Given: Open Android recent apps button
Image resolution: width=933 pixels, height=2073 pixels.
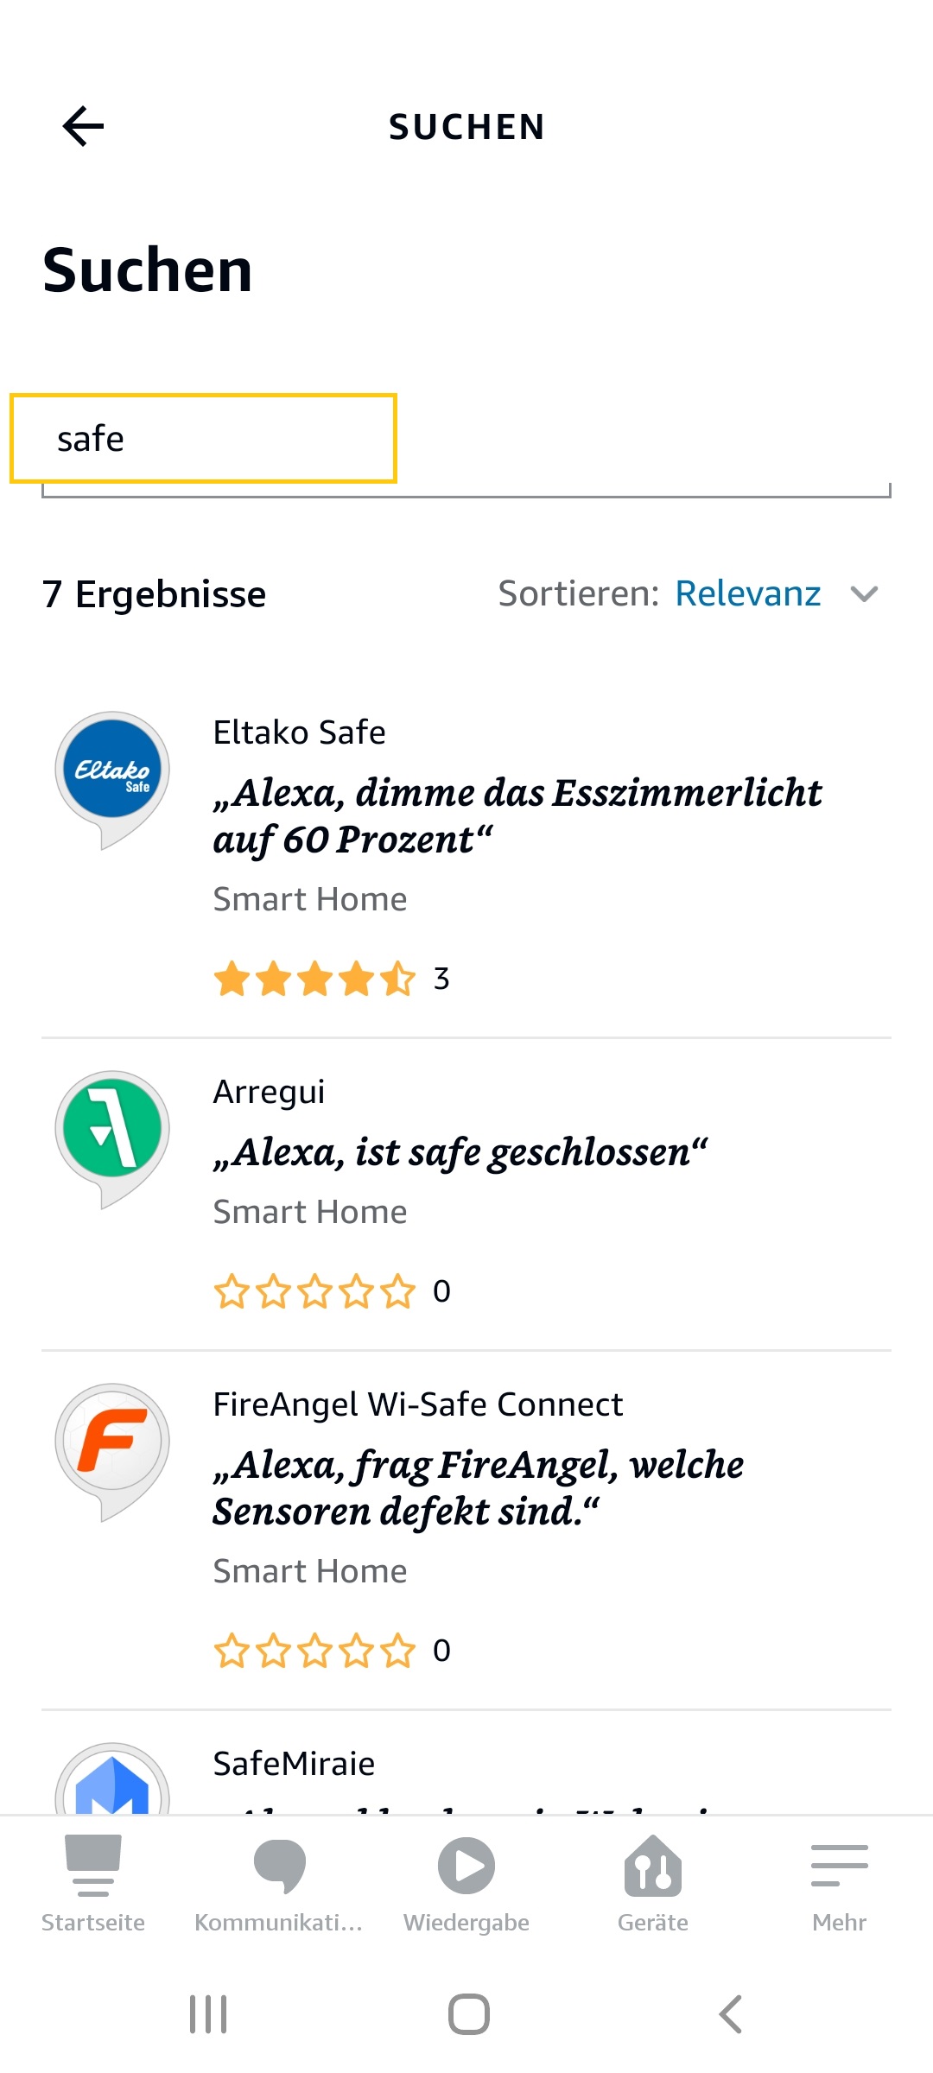Looking at the screenshot, I should pyautogui.click(x=208, y=2014).
